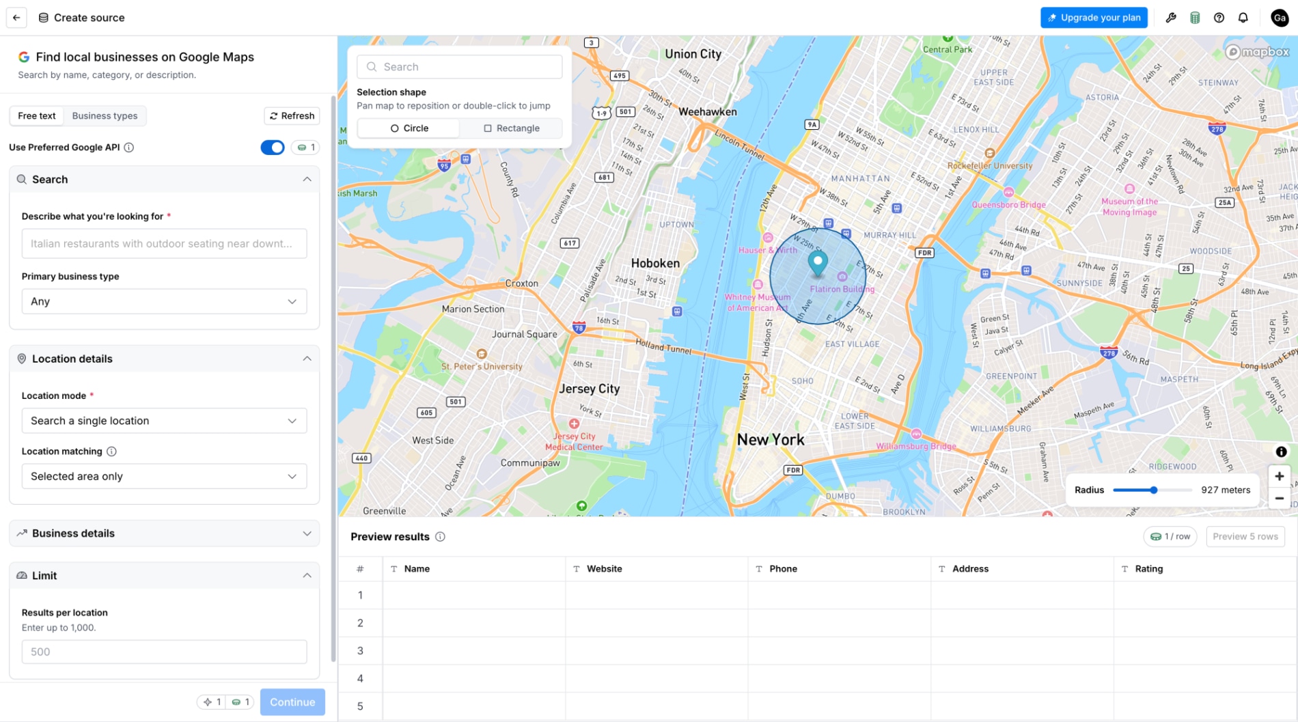Open the green credits icon in header

coord(1195,18)
